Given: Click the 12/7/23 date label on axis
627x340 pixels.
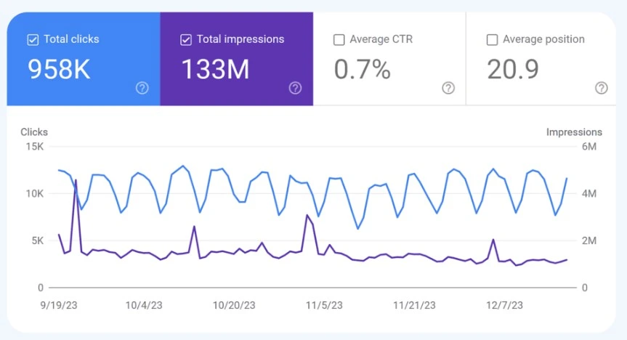Looking at the screenshot, I should coord(504,305).
